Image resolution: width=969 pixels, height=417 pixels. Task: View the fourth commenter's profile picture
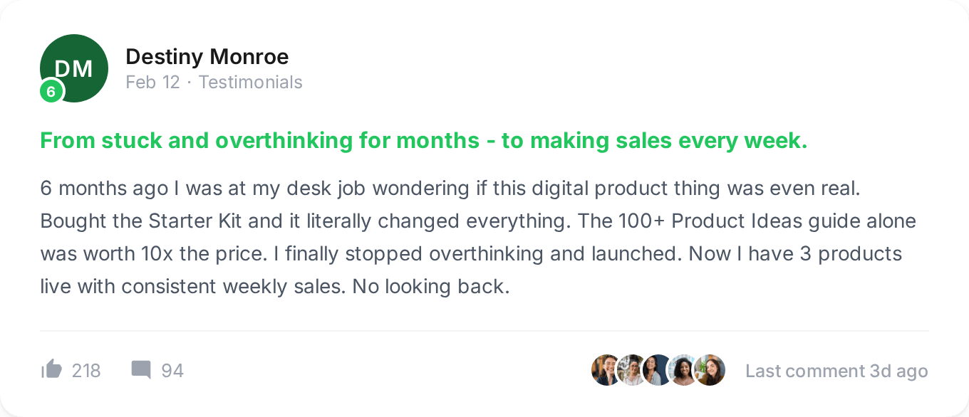[x=683, y=370]
